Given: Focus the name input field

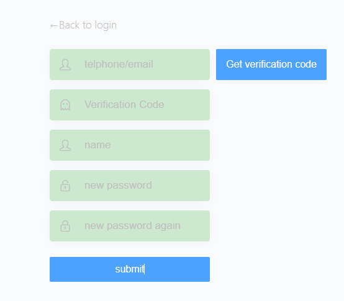Looking at the screenshot, I should coord(130,145).
